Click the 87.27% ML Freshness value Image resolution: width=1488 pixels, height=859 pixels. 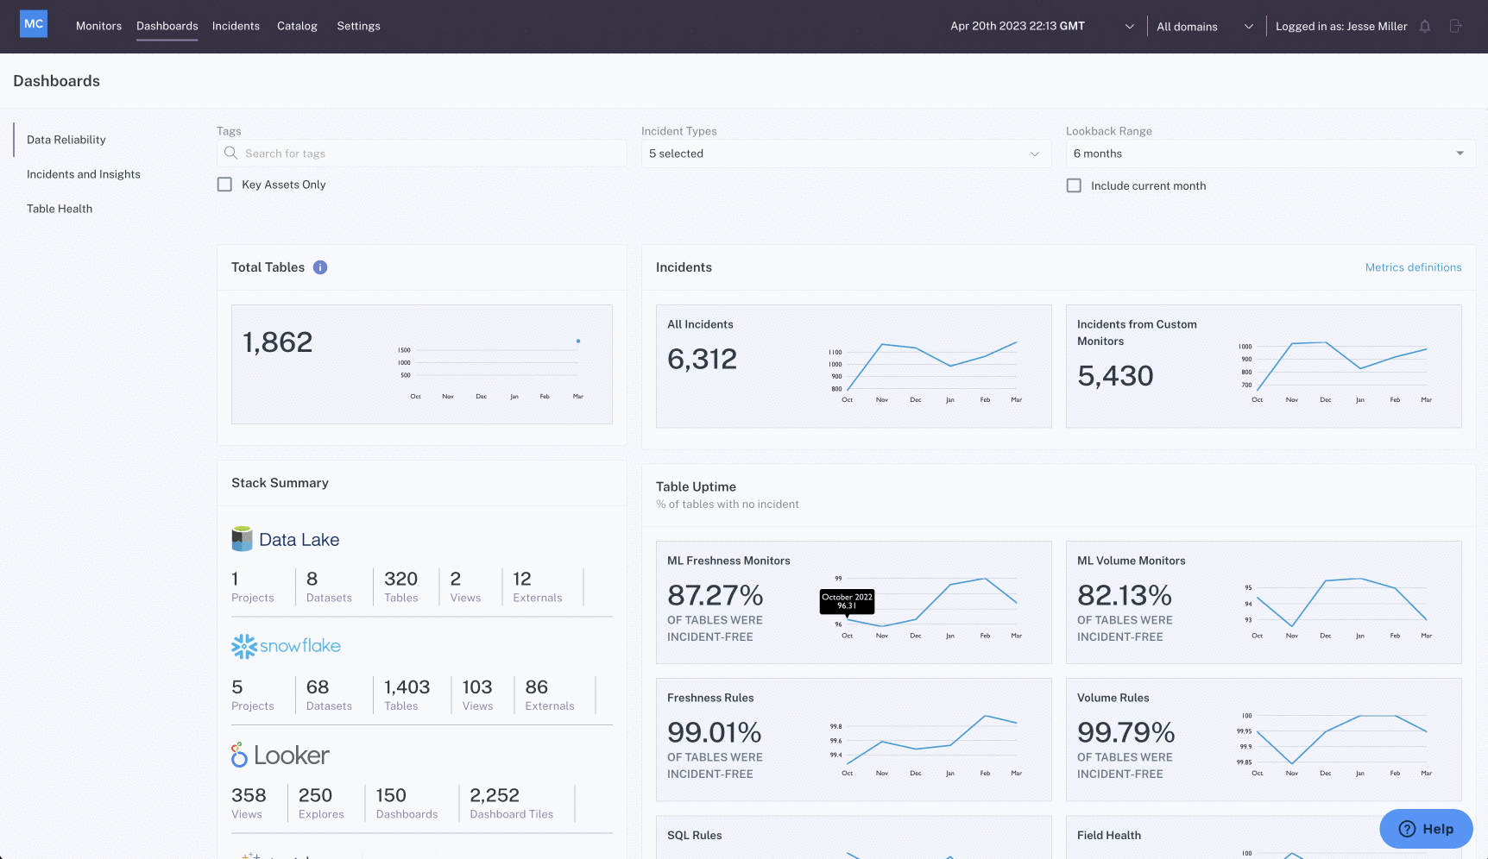pyautogui.click(x=716, y=595)
